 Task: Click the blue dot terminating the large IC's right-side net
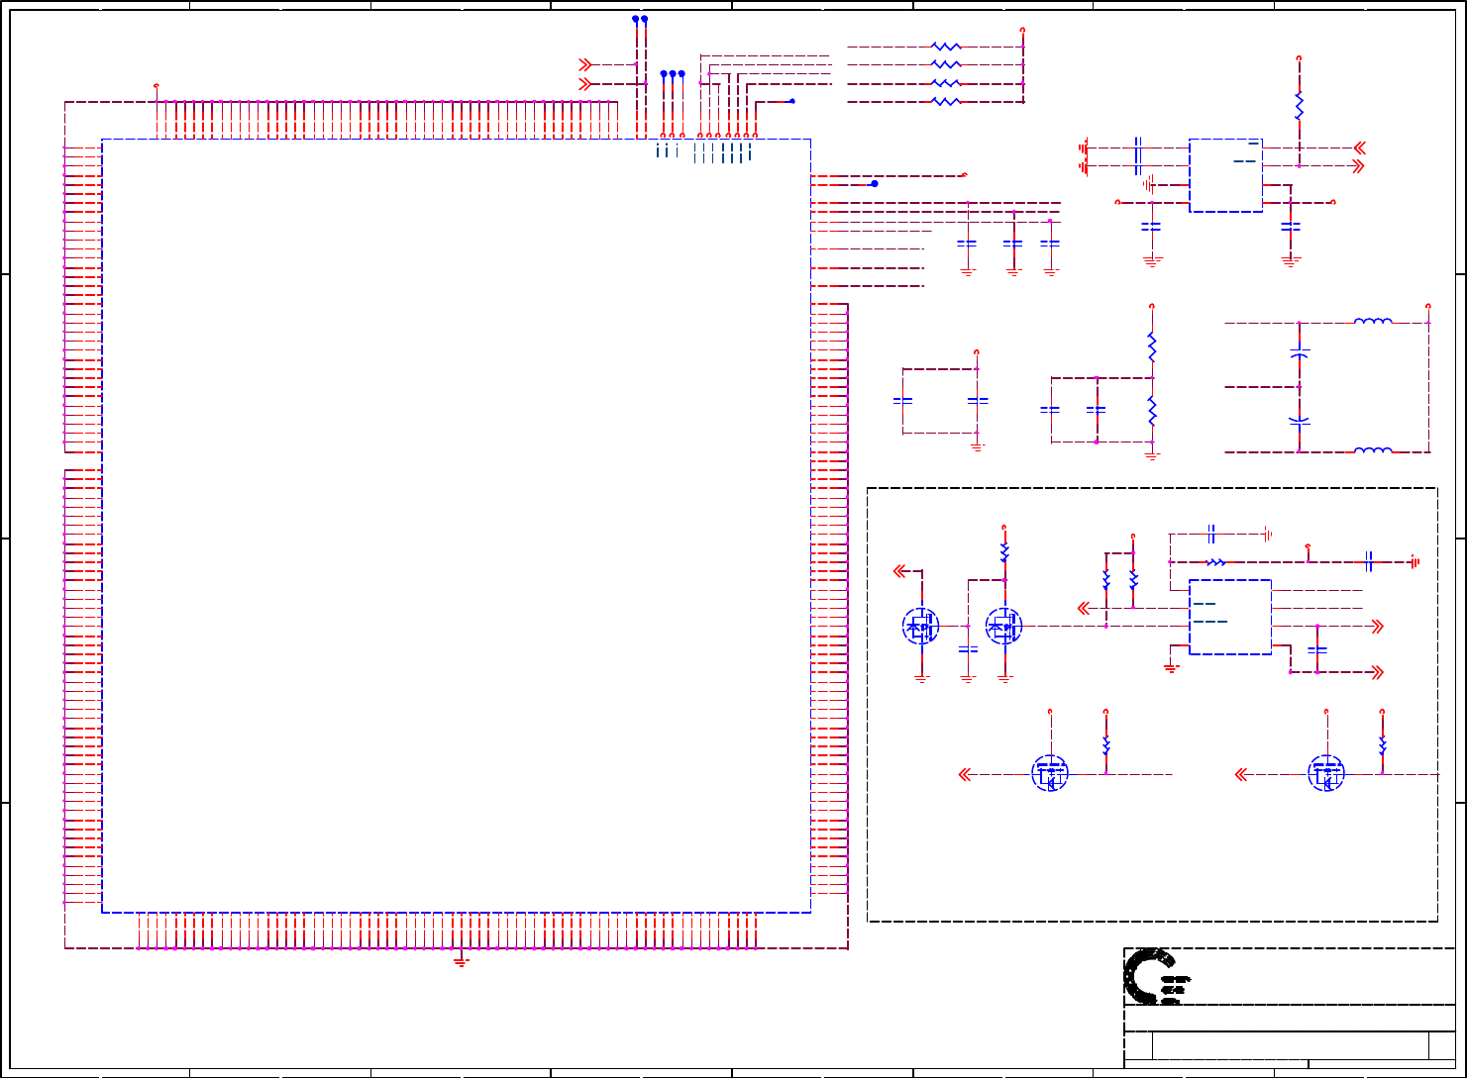875,184
